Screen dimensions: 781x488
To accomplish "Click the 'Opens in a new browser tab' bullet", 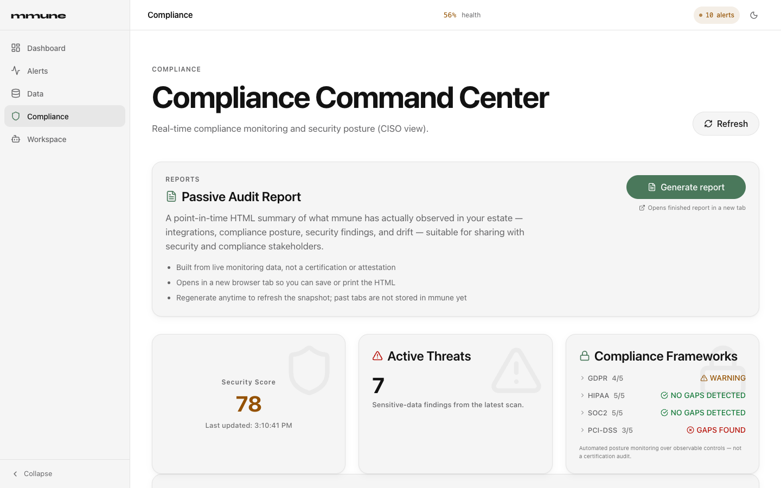I will tap(286, 282).
